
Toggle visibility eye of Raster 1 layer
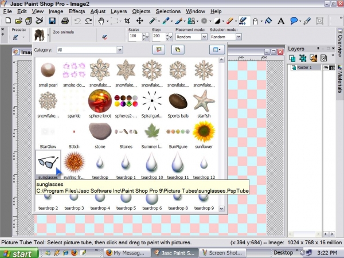pyautogui.click(x=326, y=68)
